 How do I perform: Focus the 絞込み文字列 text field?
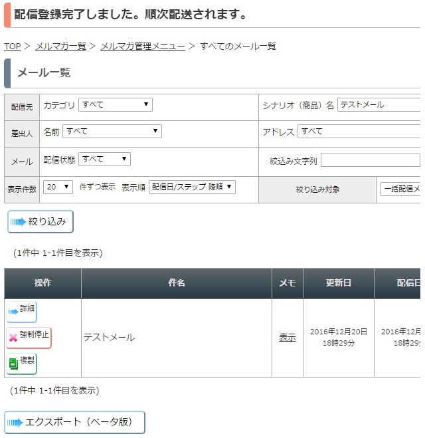click(371, 160)
